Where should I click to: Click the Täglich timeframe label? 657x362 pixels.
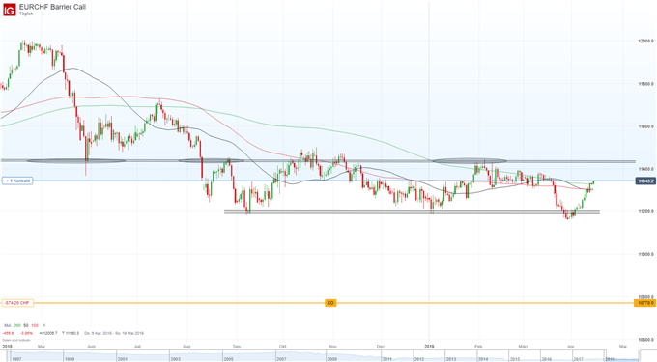click(26, 14)
